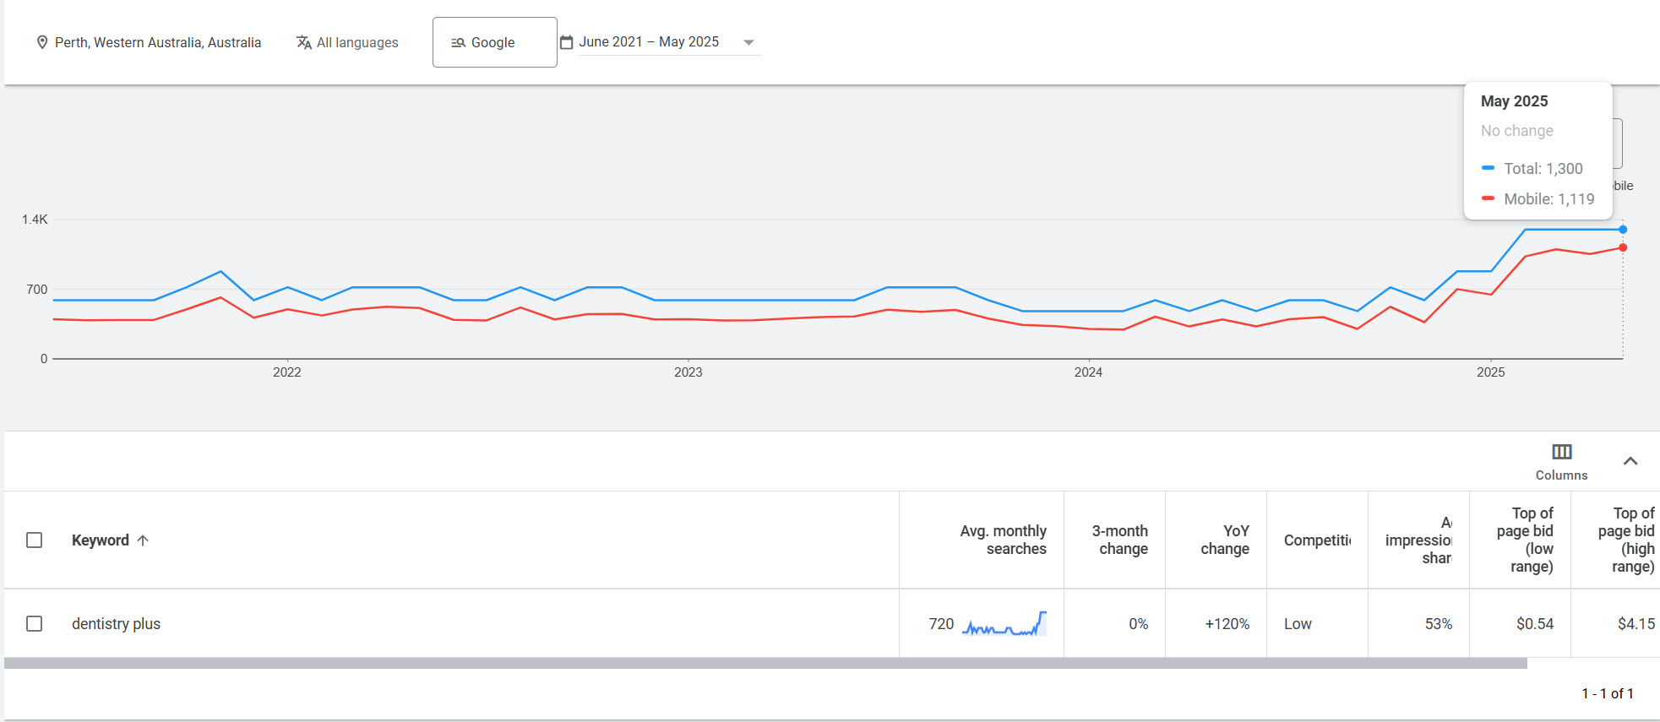Image resolution: width=1660 pixels, height=722 pixels.
Task: Click the translate languages icon
Action: [304, 42]
